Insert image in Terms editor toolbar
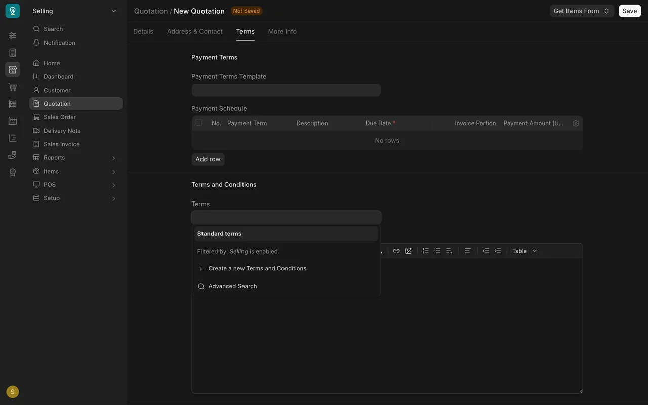Image resolution: width=648 pixels, height=405 pixels. pos(408,251)
